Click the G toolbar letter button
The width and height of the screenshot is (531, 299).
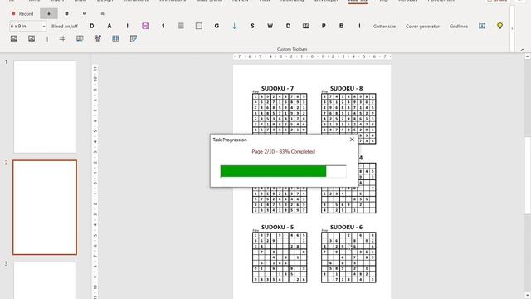[x=217, y=26]
